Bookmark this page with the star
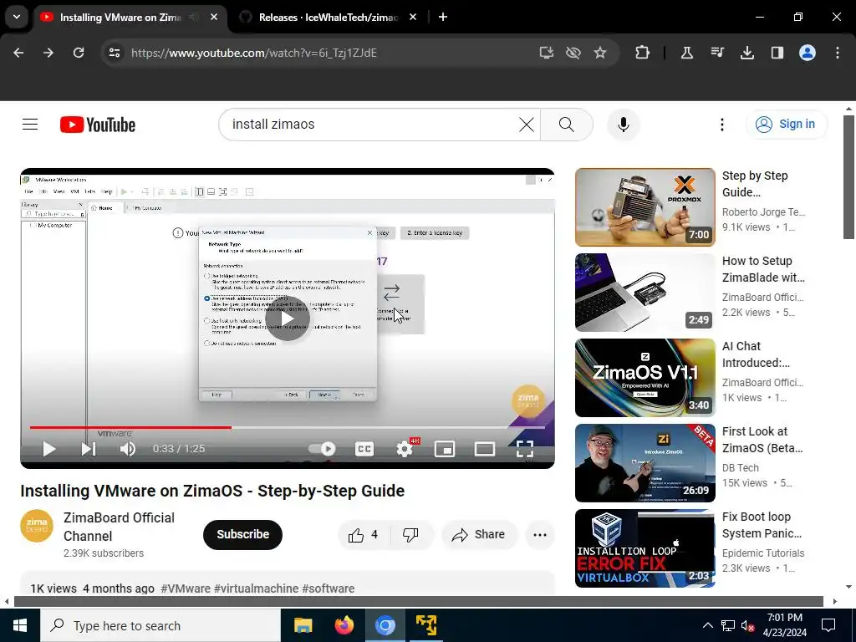The height and width of the screenshot is (642, 856). tap(600, 53)
